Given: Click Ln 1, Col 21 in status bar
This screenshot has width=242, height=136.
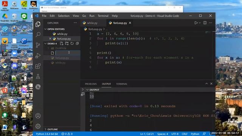Looking at the screenshot, I should click(x=147, y=134).
